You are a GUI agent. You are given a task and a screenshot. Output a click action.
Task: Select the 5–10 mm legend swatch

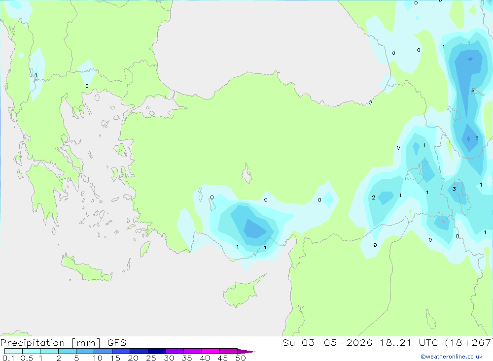pos(85,351)
